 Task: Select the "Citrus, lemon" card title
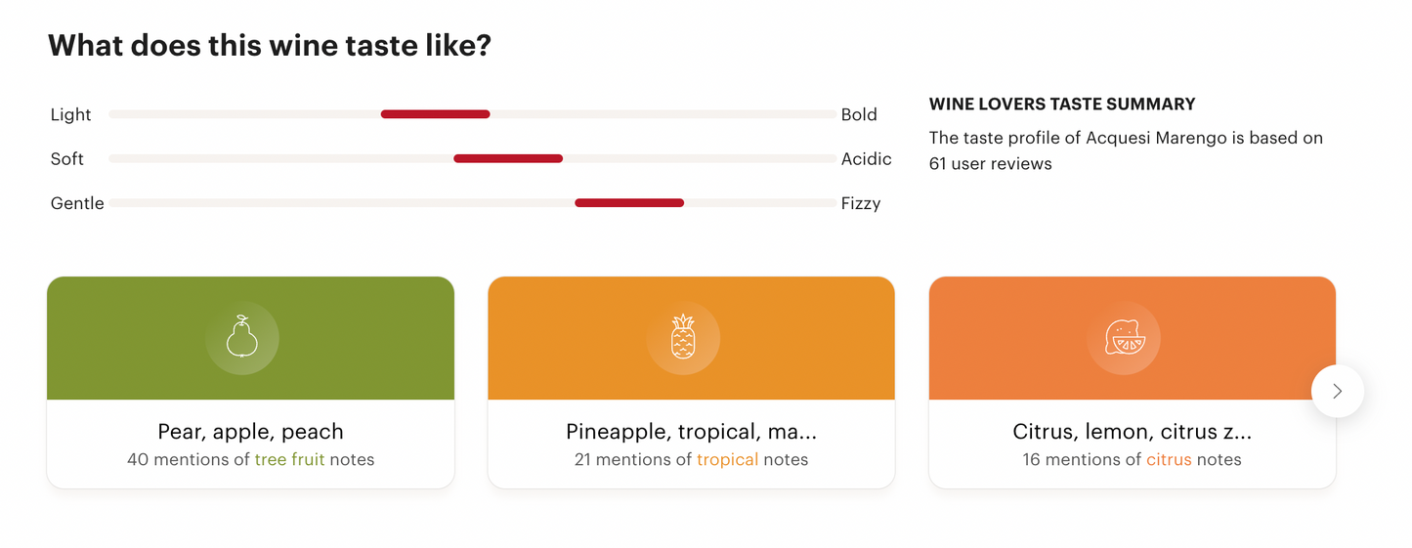[1132, 431]
